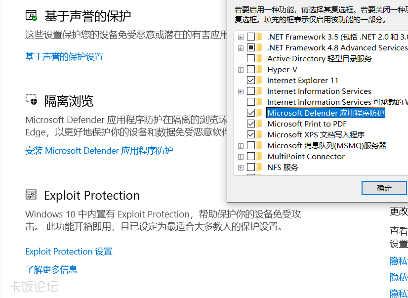Screen dimensions: 408x298
Task: Click the 基于声誉的保护 shield icon
Action: (x=31, y=15)
